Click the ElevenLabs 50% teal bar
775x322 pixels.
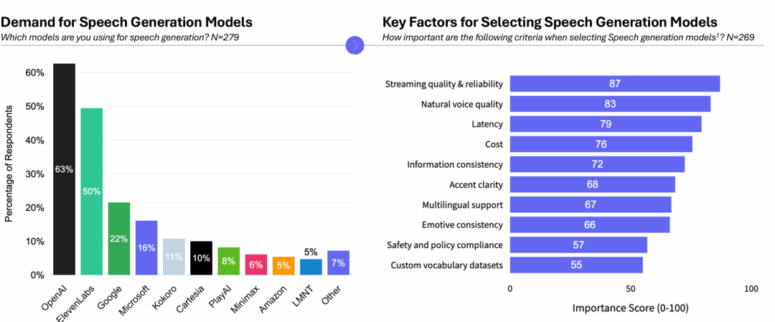(91, 191)
